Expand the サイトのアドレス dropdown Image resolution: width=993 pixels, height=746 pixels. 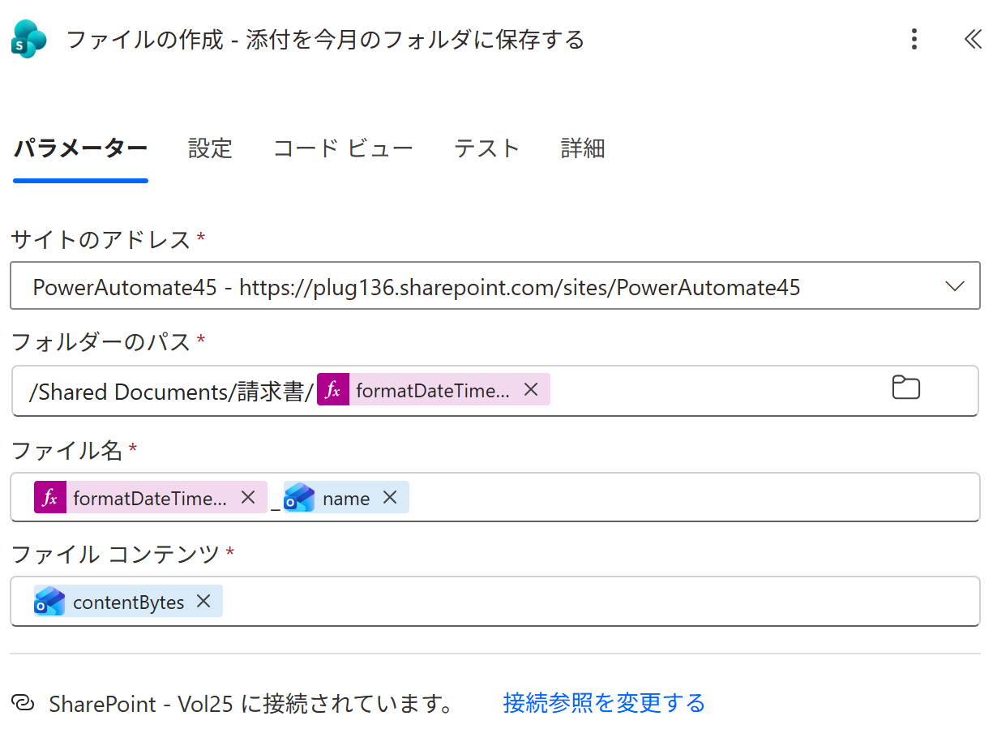[954, 286]
